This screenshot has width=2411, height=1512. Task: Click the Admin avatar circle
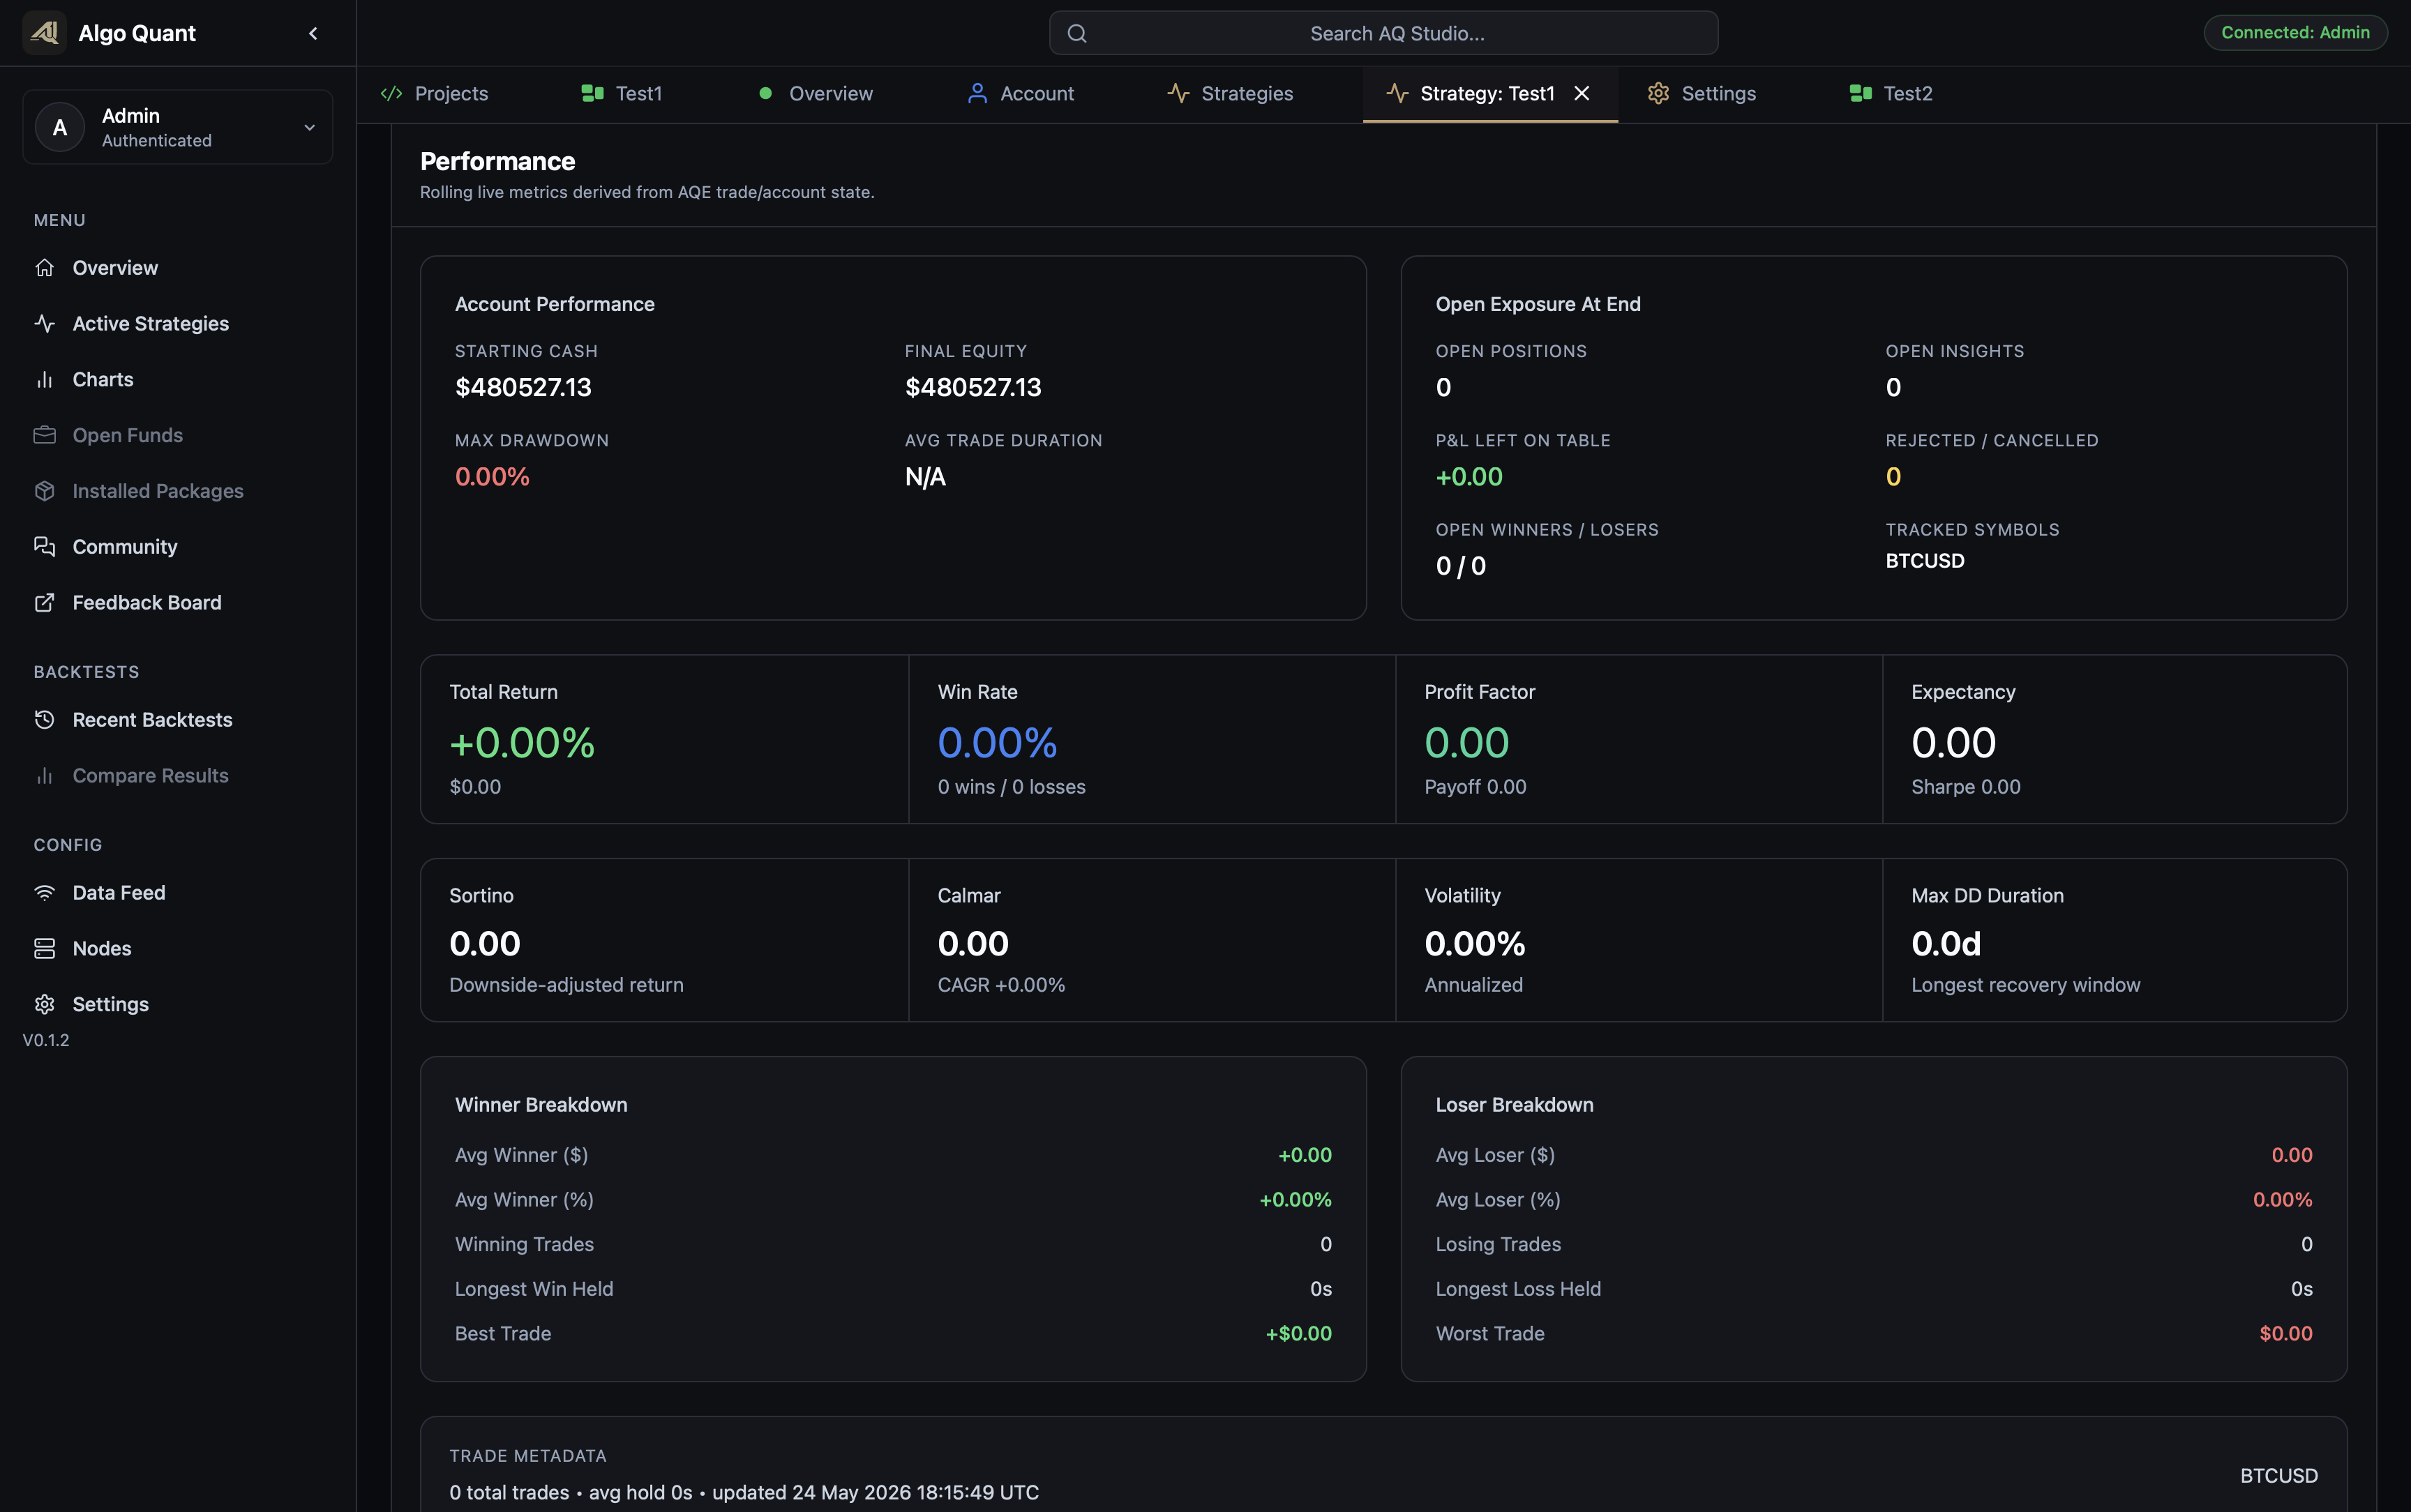pos(60,128)
